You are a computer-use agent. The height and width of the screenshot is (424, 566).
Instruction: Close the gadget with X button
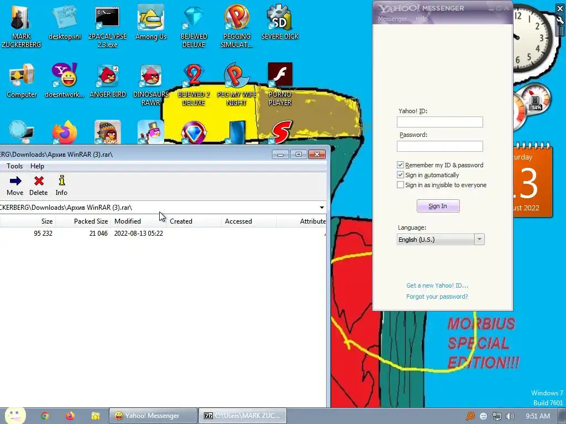point(560,8)
